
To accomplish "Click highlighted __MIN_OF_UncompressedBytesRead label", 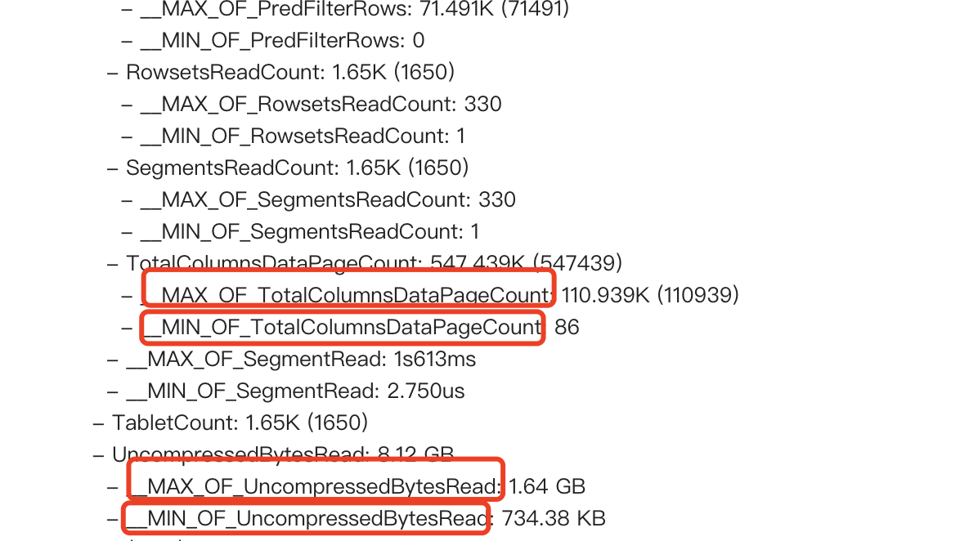I will (306, 518).
